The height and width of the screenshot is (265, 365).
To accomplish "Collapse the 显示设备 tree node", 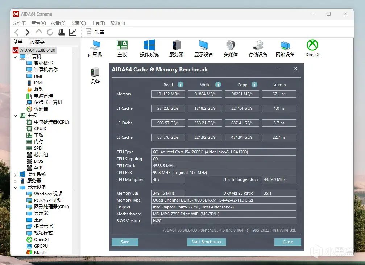I will tap(15, 187).
